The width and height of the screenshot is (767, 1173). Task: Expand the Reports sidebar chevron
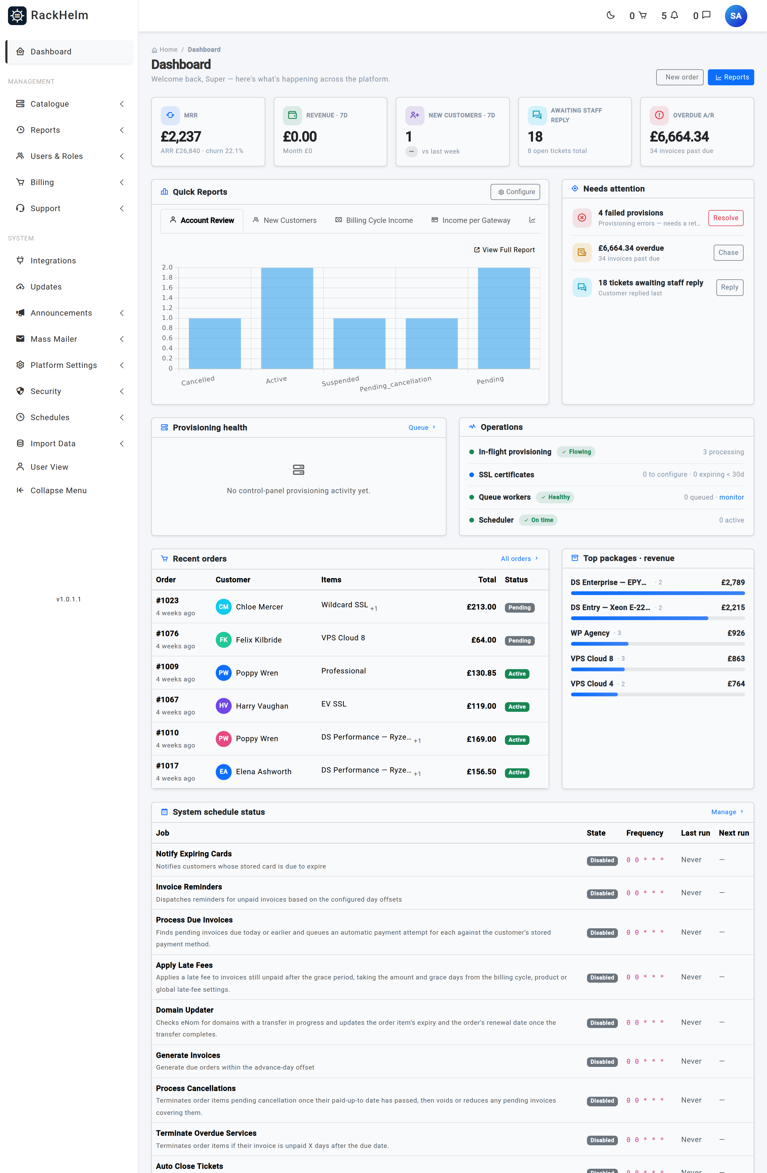[x=122, y=130]
